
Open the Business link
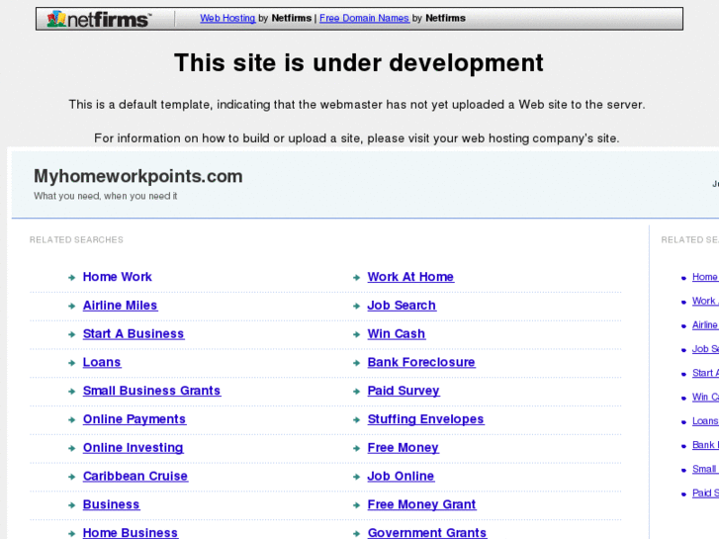111,504
